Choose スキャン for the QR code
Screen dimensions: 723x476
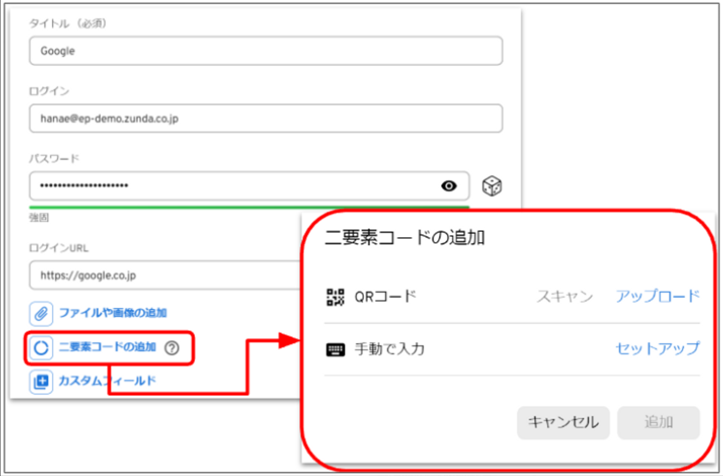565,296
